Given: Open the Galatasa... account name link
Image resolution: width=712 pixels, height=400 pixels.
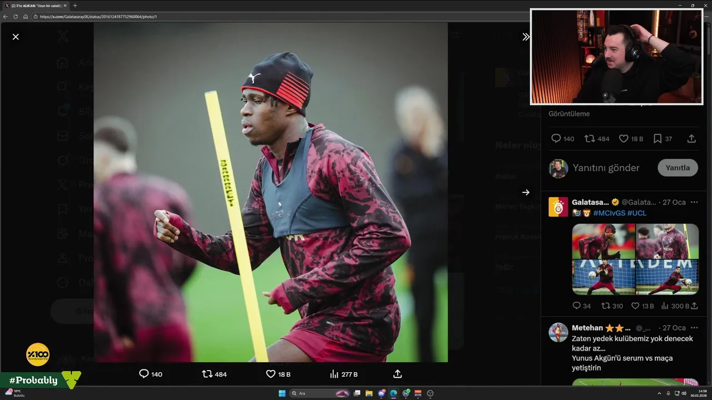Looking at the screenshot, I should pos(591,202).
